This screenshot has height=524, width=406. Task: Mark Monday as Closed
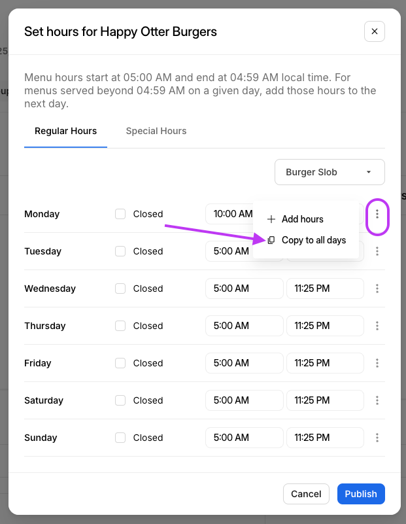click(120, 214)
